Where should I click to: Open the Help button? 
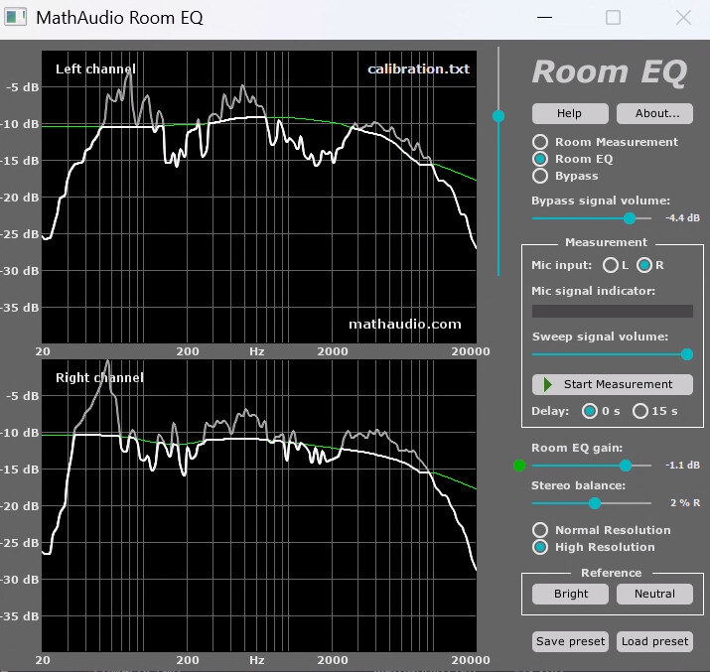569,113
